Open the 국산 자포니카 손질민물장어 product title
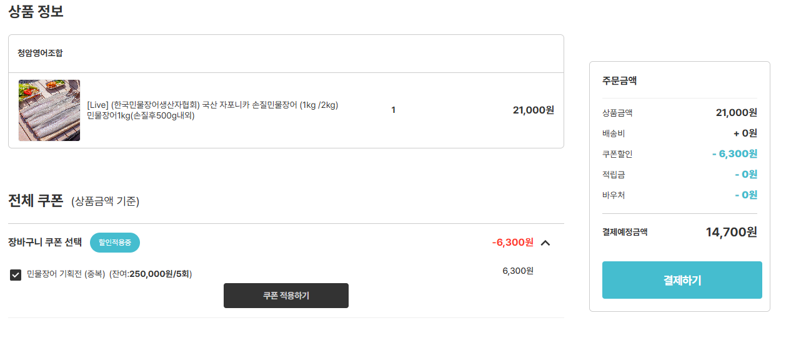Screen dimensions: 786x348 pyautogui.click(x=212, y=105)
